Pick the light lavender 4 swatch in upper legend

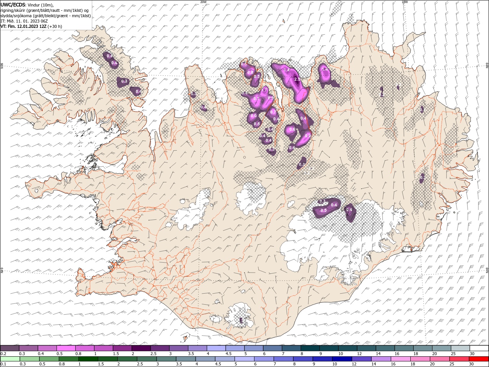216,348
